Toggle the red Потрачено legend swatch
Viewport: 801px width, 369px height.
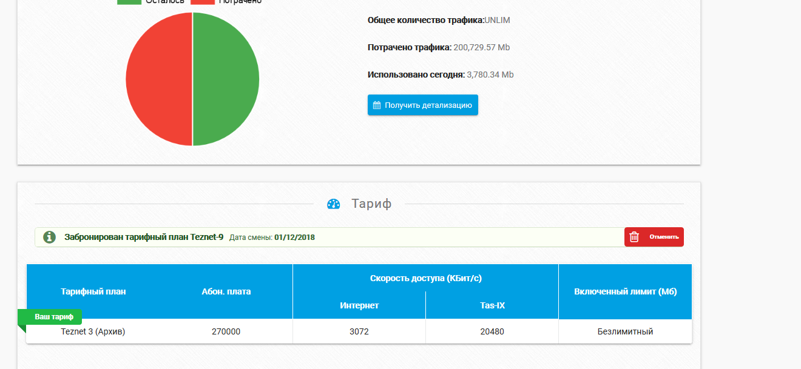pyautogui.click(x=203, y=2)
